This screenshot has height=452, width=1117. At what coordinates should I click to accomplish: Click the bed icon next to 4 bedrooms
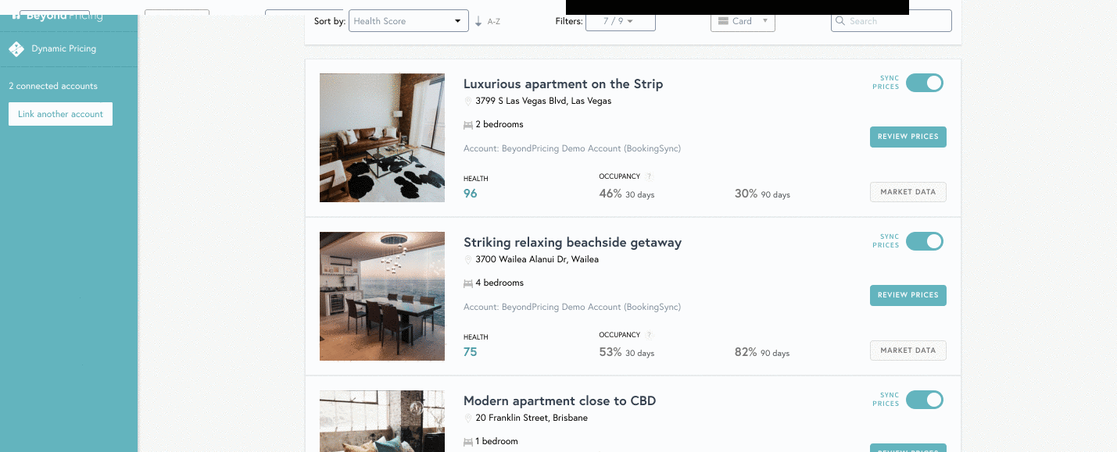pyautogui.click(x=468, y=283)
